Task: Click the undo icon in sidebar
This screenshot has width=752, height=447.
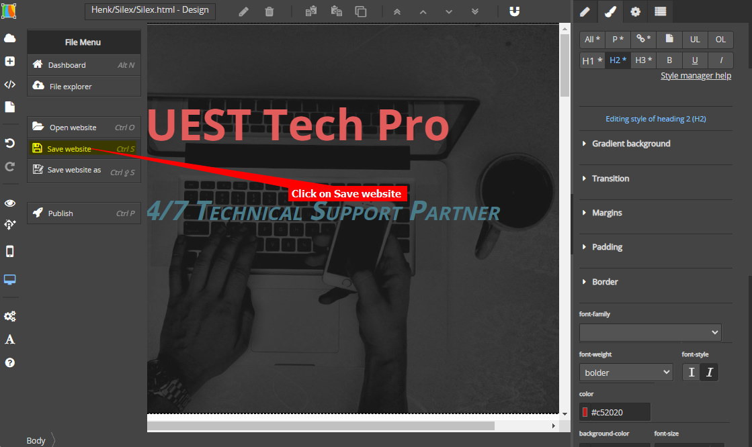Action: tap(9, 143)
